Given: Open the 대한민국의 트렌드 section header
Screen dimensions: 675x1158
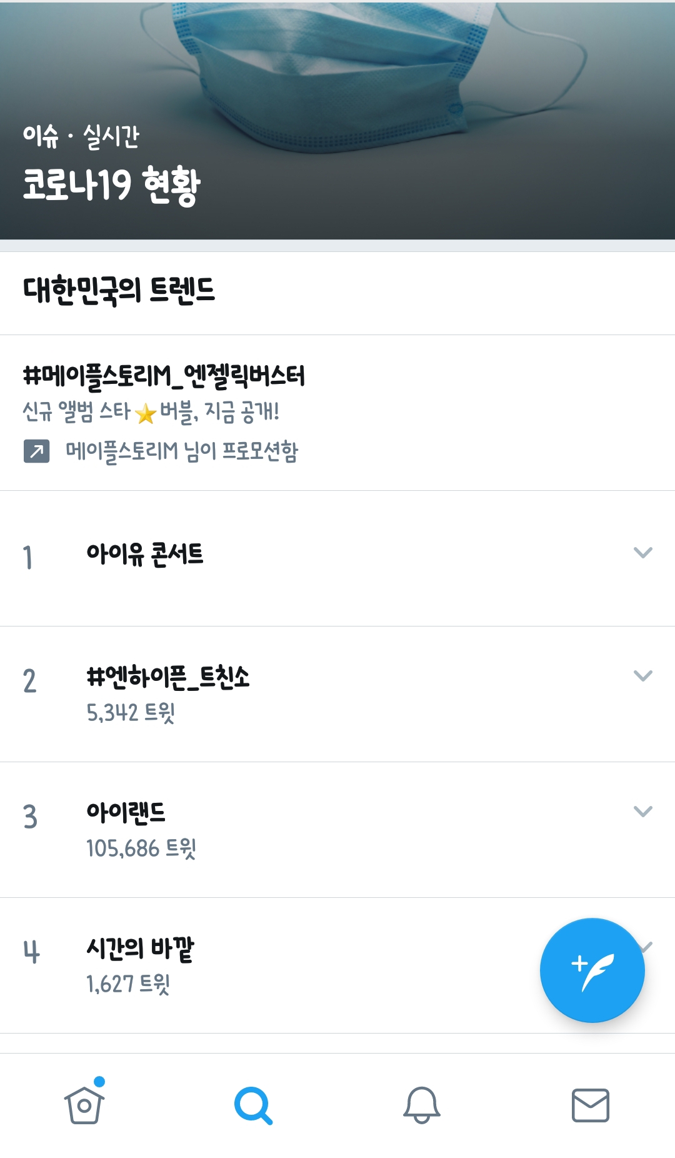Looking at the screenshot, I should pos(119,287).
